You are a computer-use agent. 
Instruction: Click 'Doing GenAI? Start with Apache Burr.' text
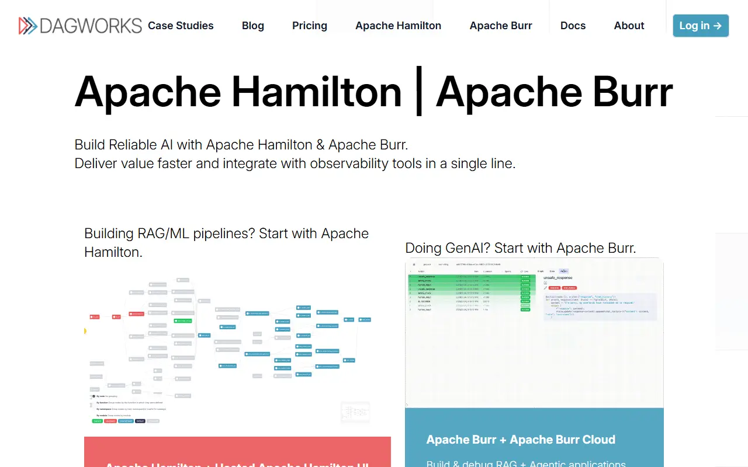[x=521, y=248]
